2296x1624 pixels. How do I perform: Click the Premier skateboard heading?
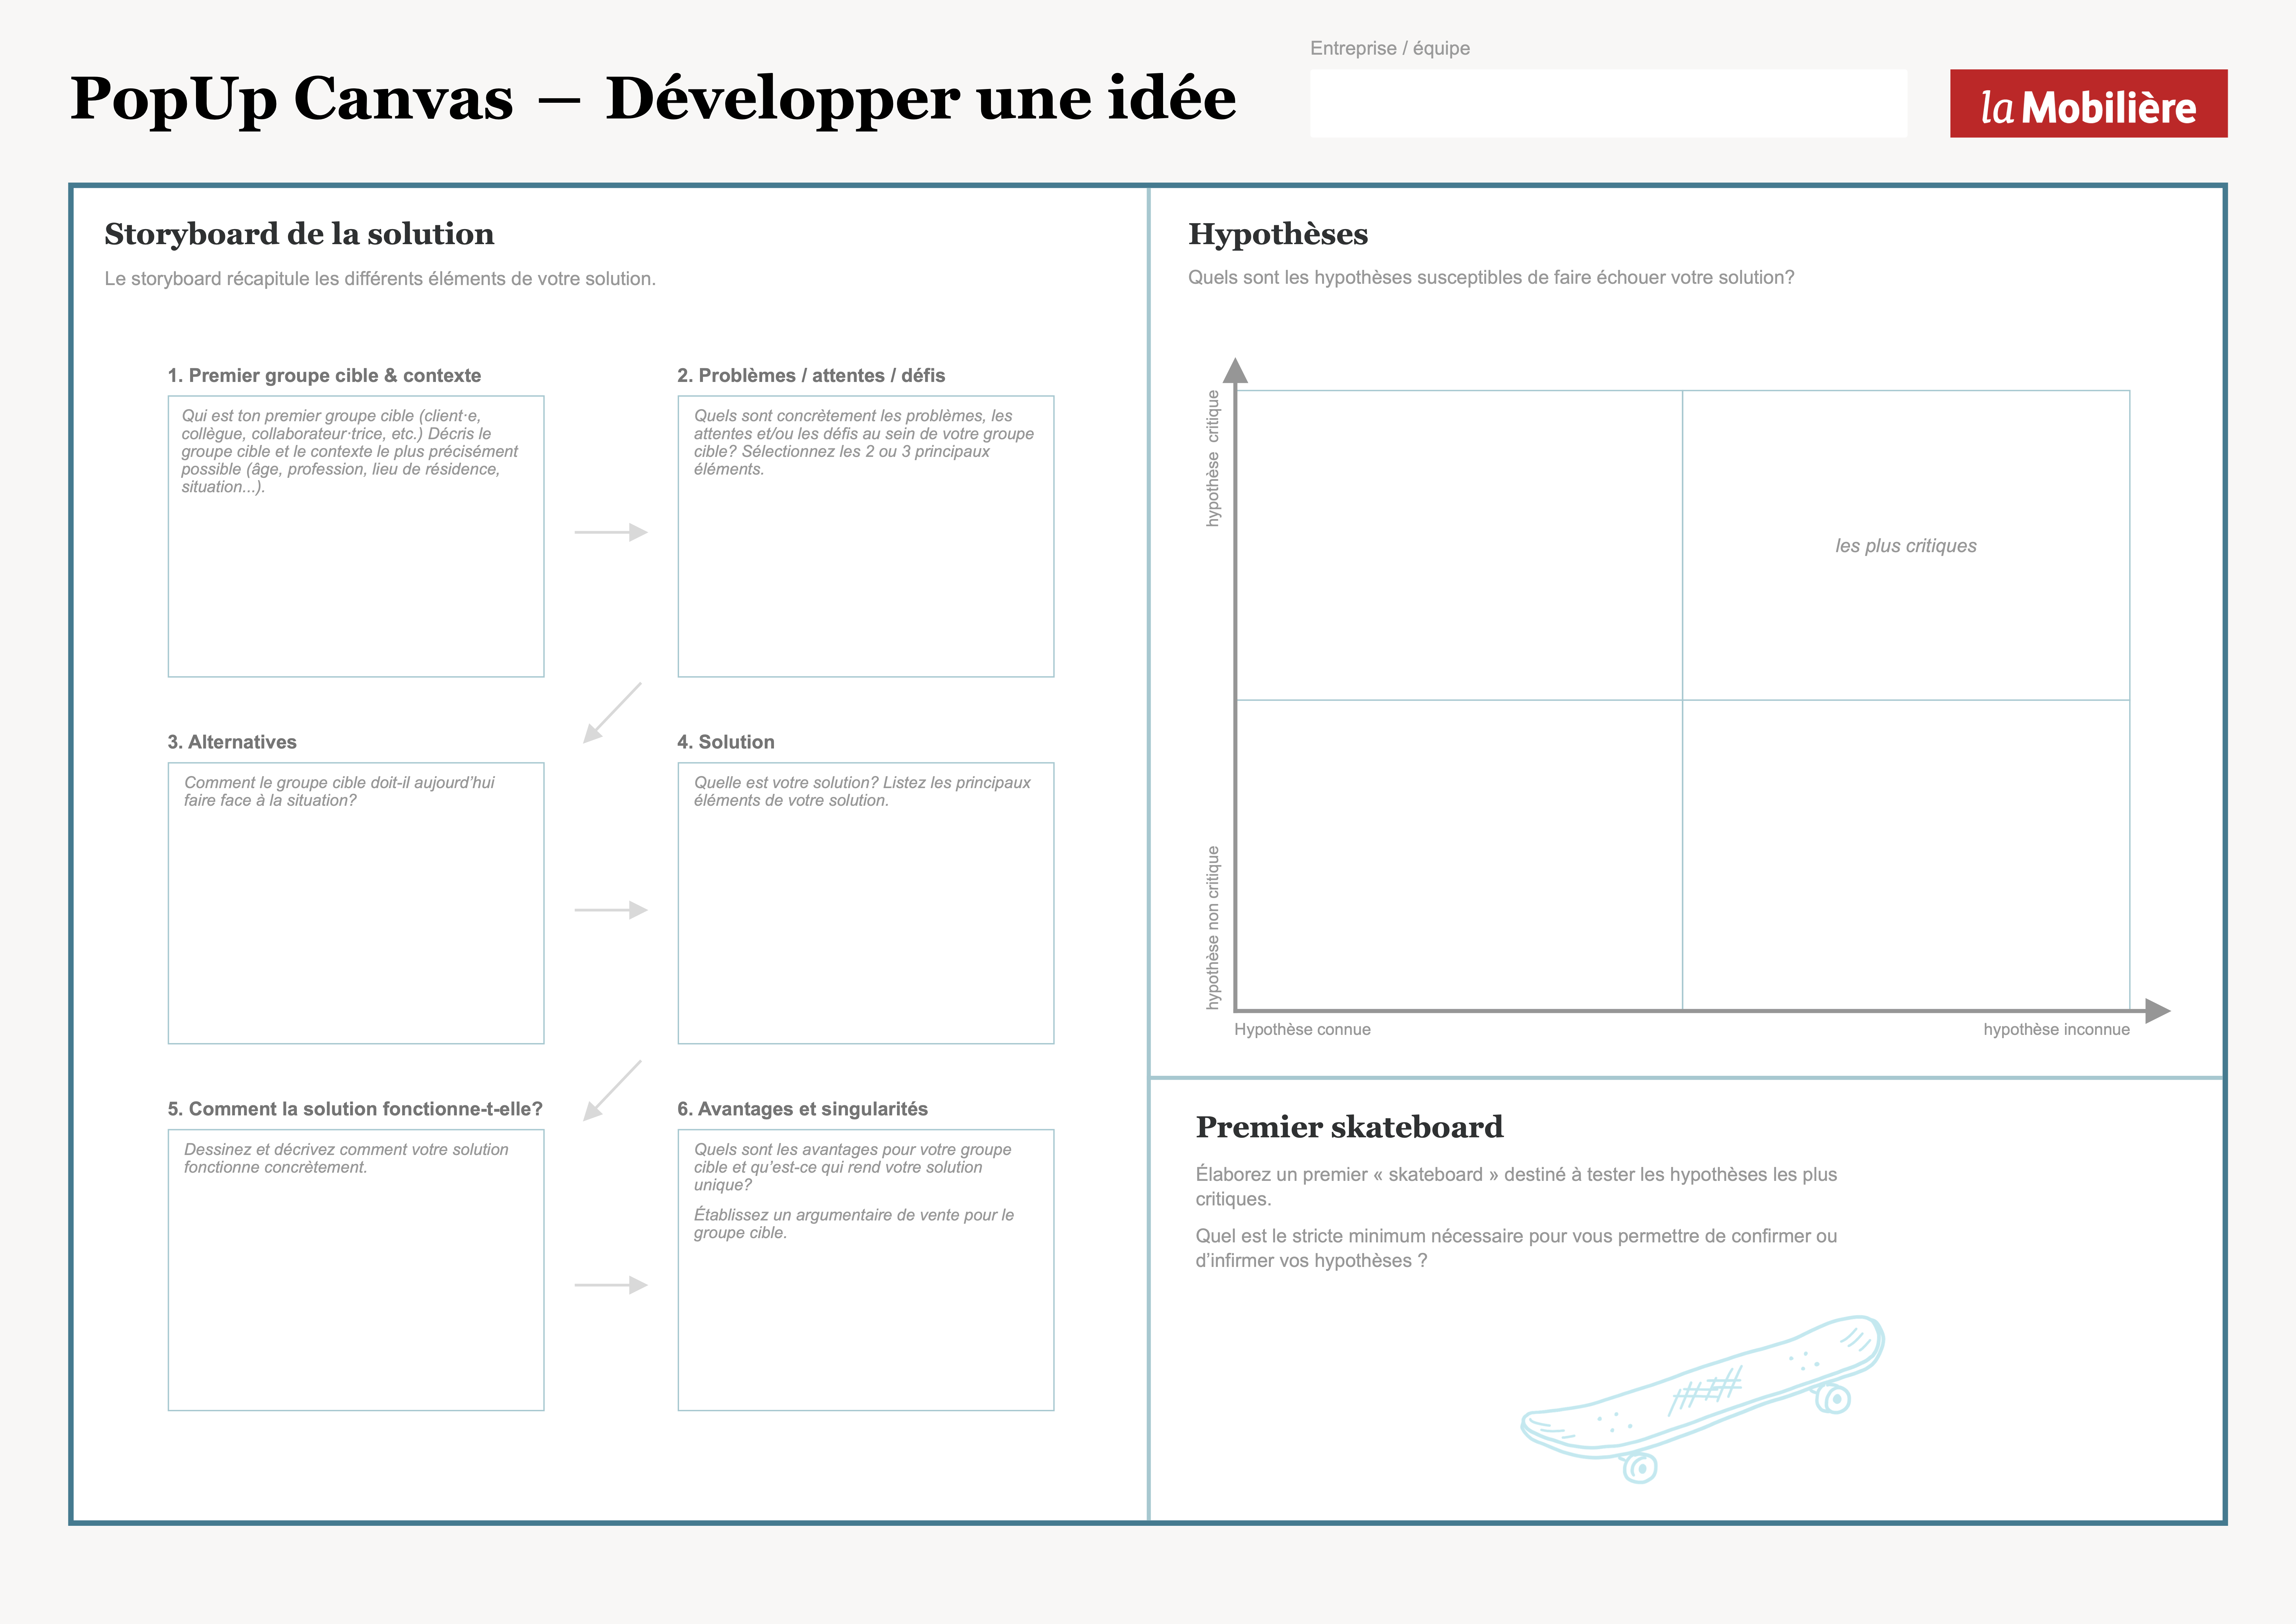point(1349,1127)
